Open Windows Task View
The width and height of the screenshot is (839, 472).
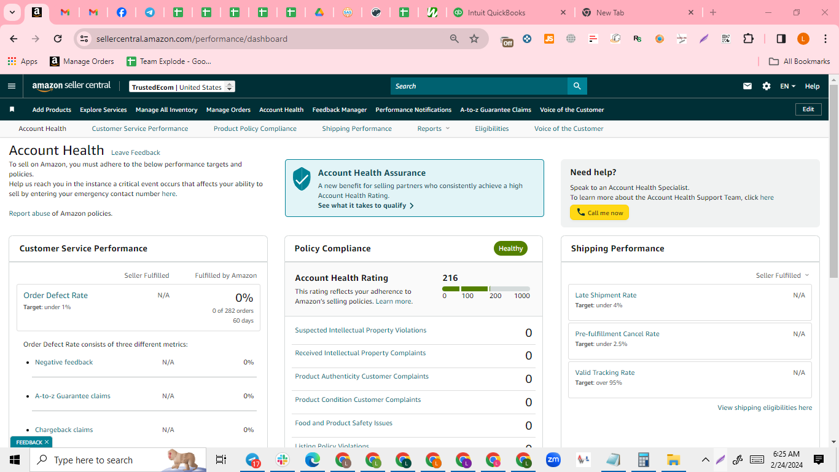(x=221, y=460)
